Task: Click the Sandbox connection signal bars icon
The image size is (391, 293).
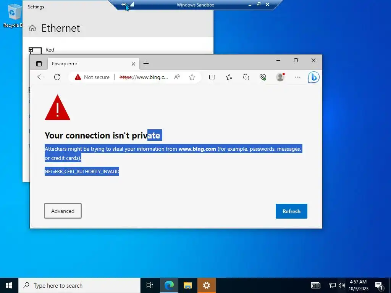Action: coord(132,4)
